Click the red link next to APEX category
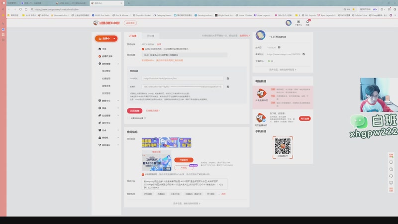398x224 pixels. tap(159, 44)
